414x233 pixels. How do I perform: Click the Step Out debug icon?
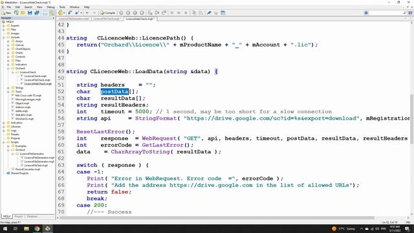click(164, 13)
